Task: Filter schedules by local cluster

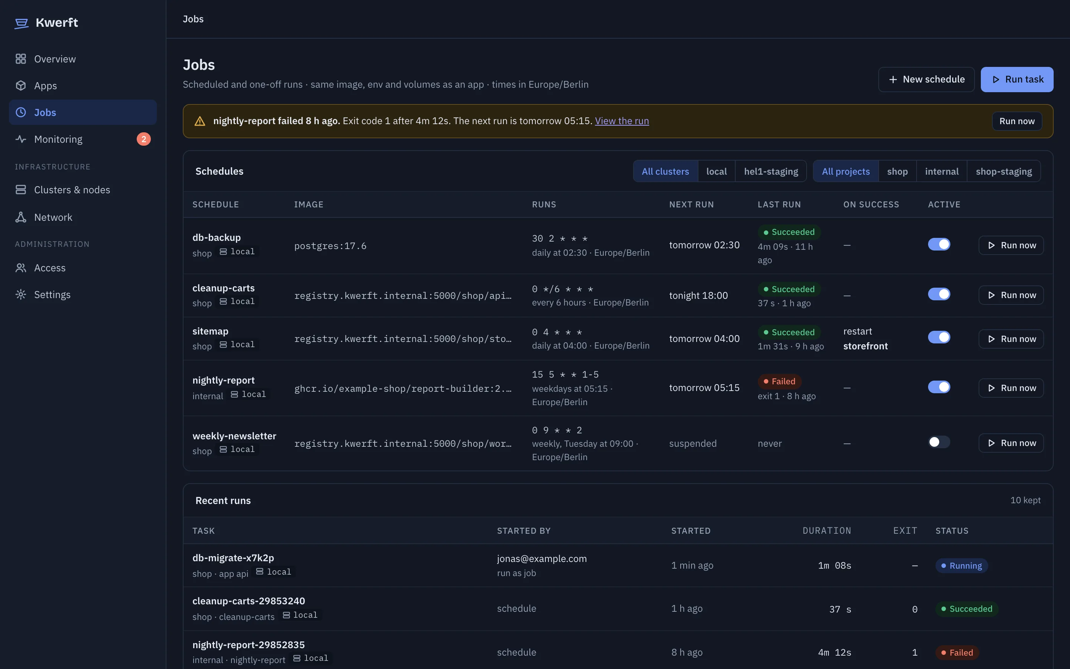Action: click(x=716, y=171)
